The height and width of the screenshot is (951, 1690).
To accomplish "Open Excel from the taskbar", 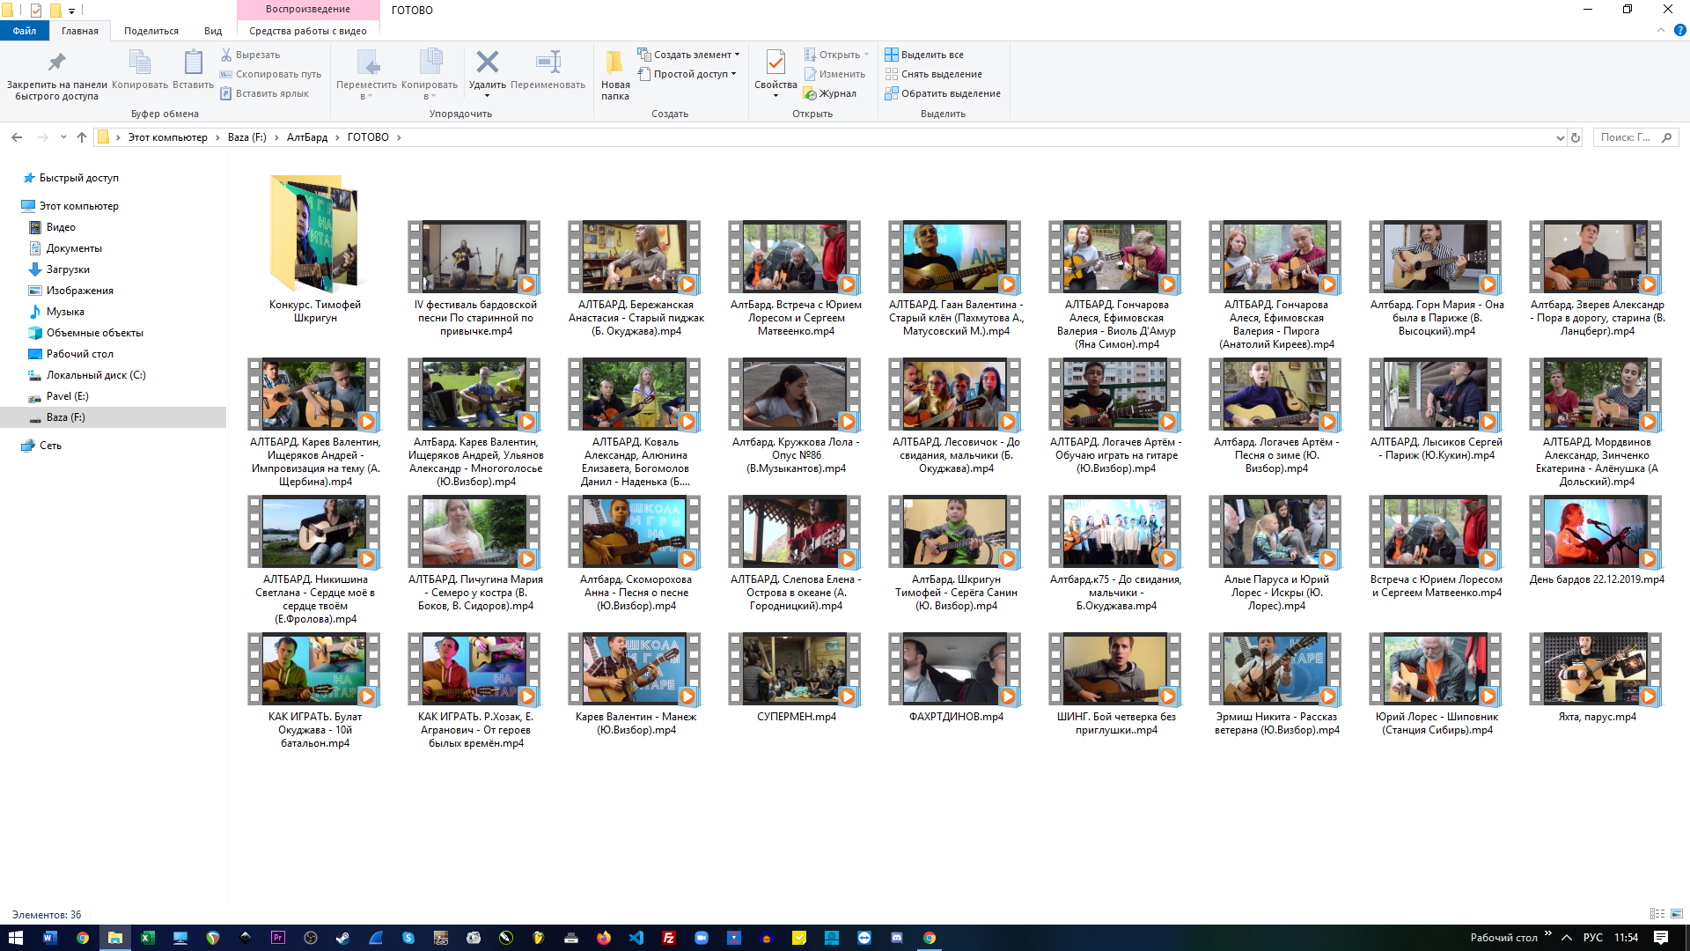I will tap(147, 938).
